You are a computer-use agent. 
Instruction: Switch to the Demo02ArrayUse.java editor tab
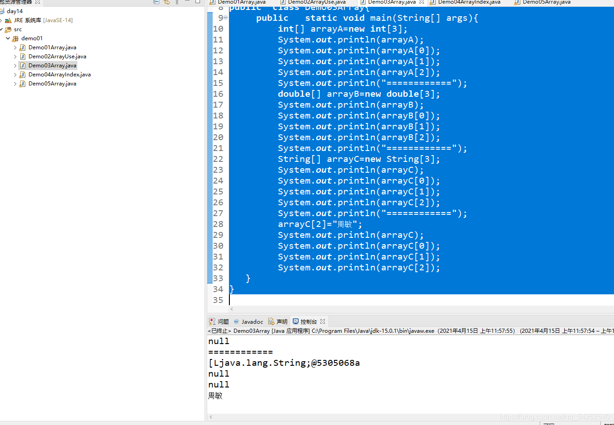click(x=317, y=2)
